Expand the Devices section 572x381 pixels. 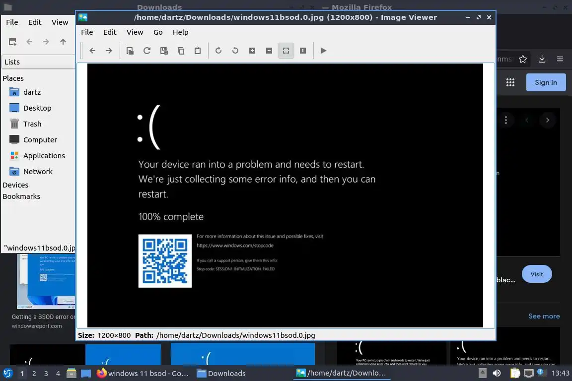(x=15, y=185)
